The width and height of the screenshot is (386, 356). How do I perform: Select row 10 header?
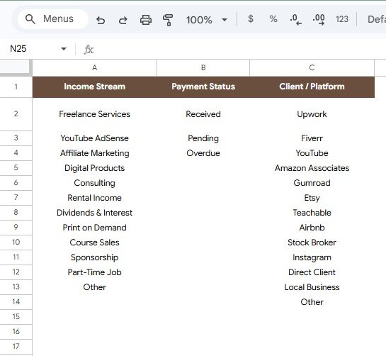click(x=16, y=243)
